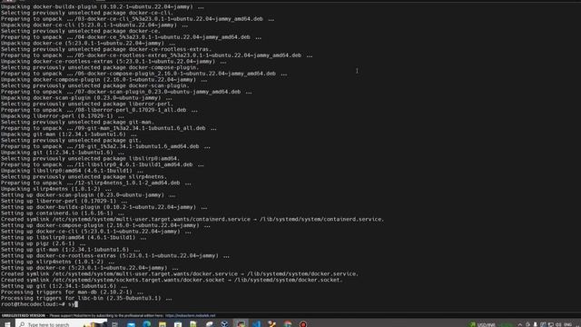Image resolution: width=581 pixels, height=327 pixels.
Task: Click the 'Created symlink' containerd.service line
Action: tap(192, 219)
